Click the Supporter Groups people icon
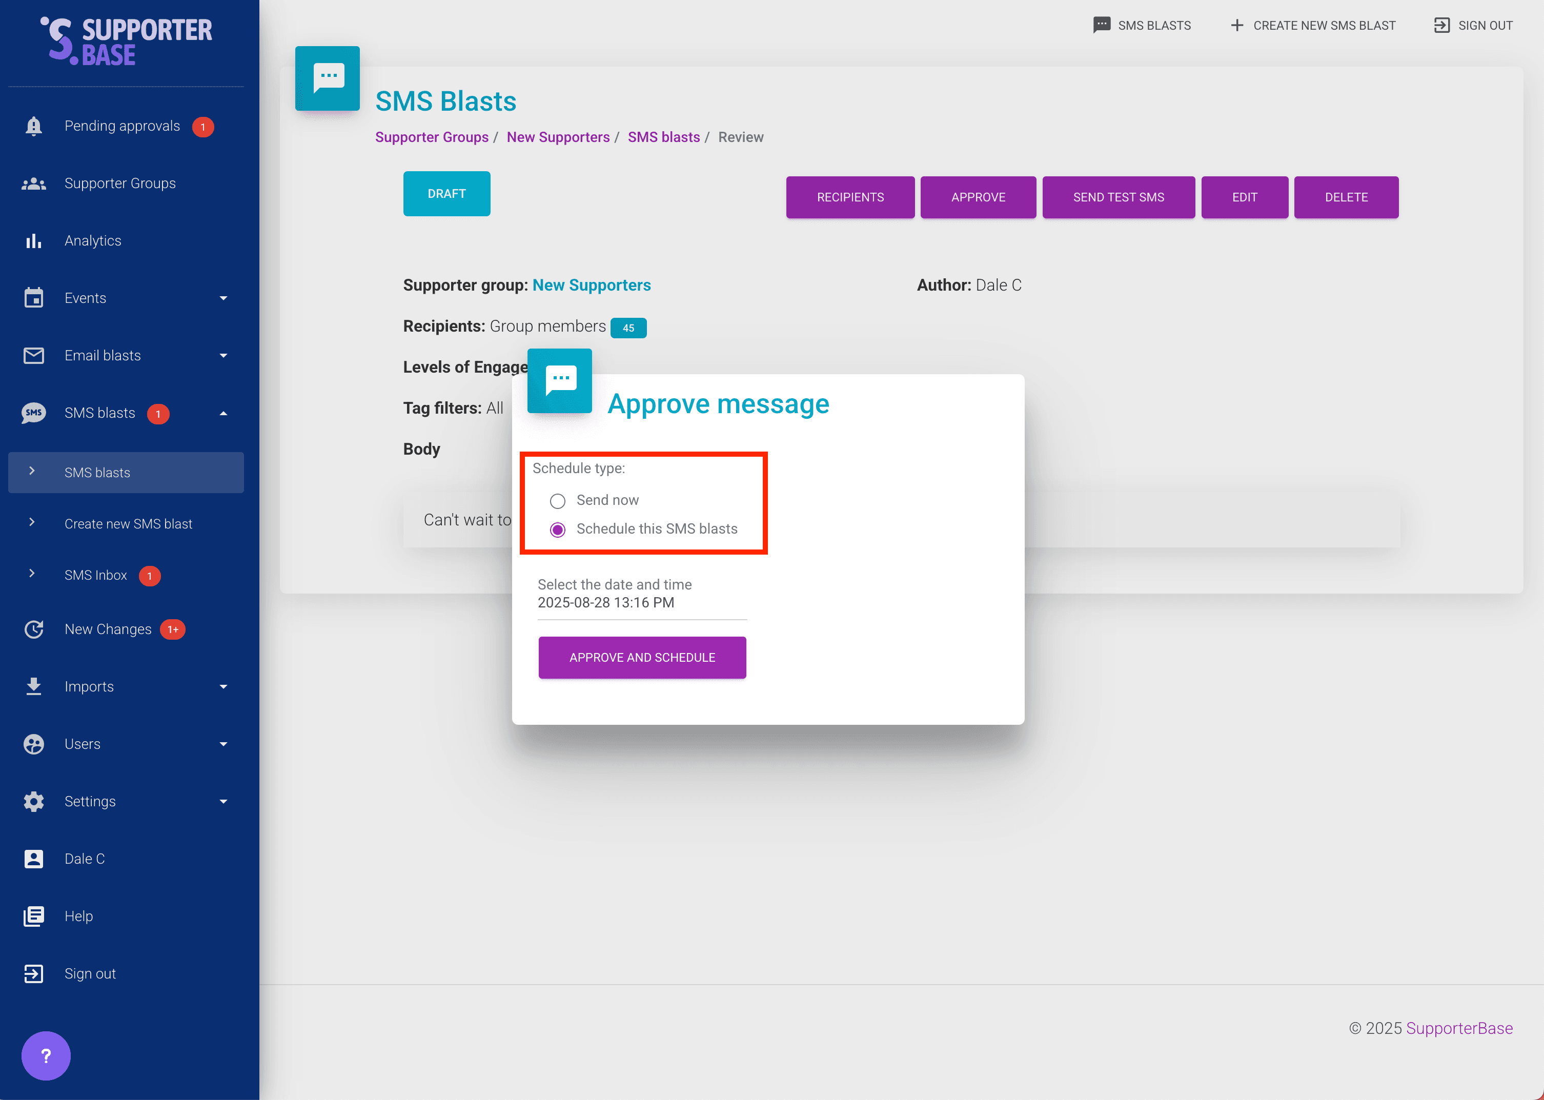Image resolution: width=1544 pixels, height=1100 pixels. click(x=33, y=184)
